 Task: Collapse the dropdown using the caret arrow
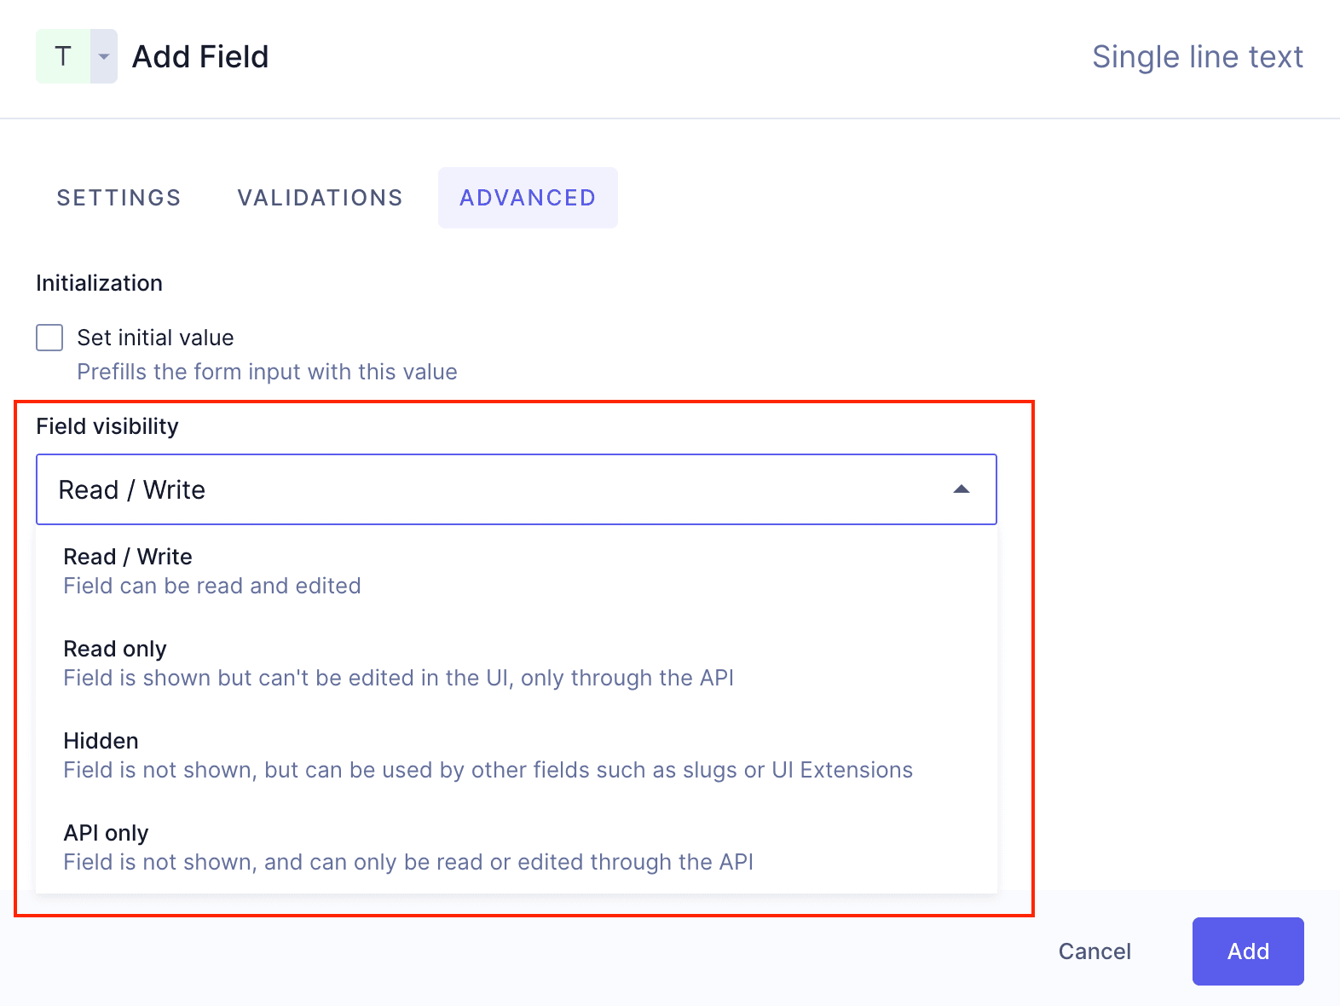tap(962, 489)
